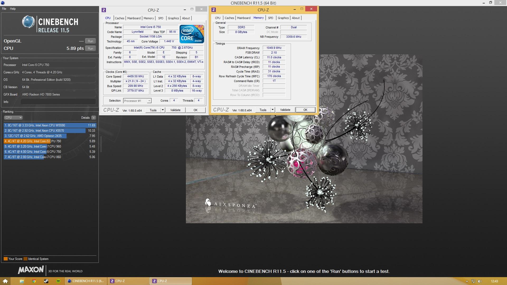Show hidden tray icons arrow
The width and height of the screenshot is (507, 285).
pos(467,281)
